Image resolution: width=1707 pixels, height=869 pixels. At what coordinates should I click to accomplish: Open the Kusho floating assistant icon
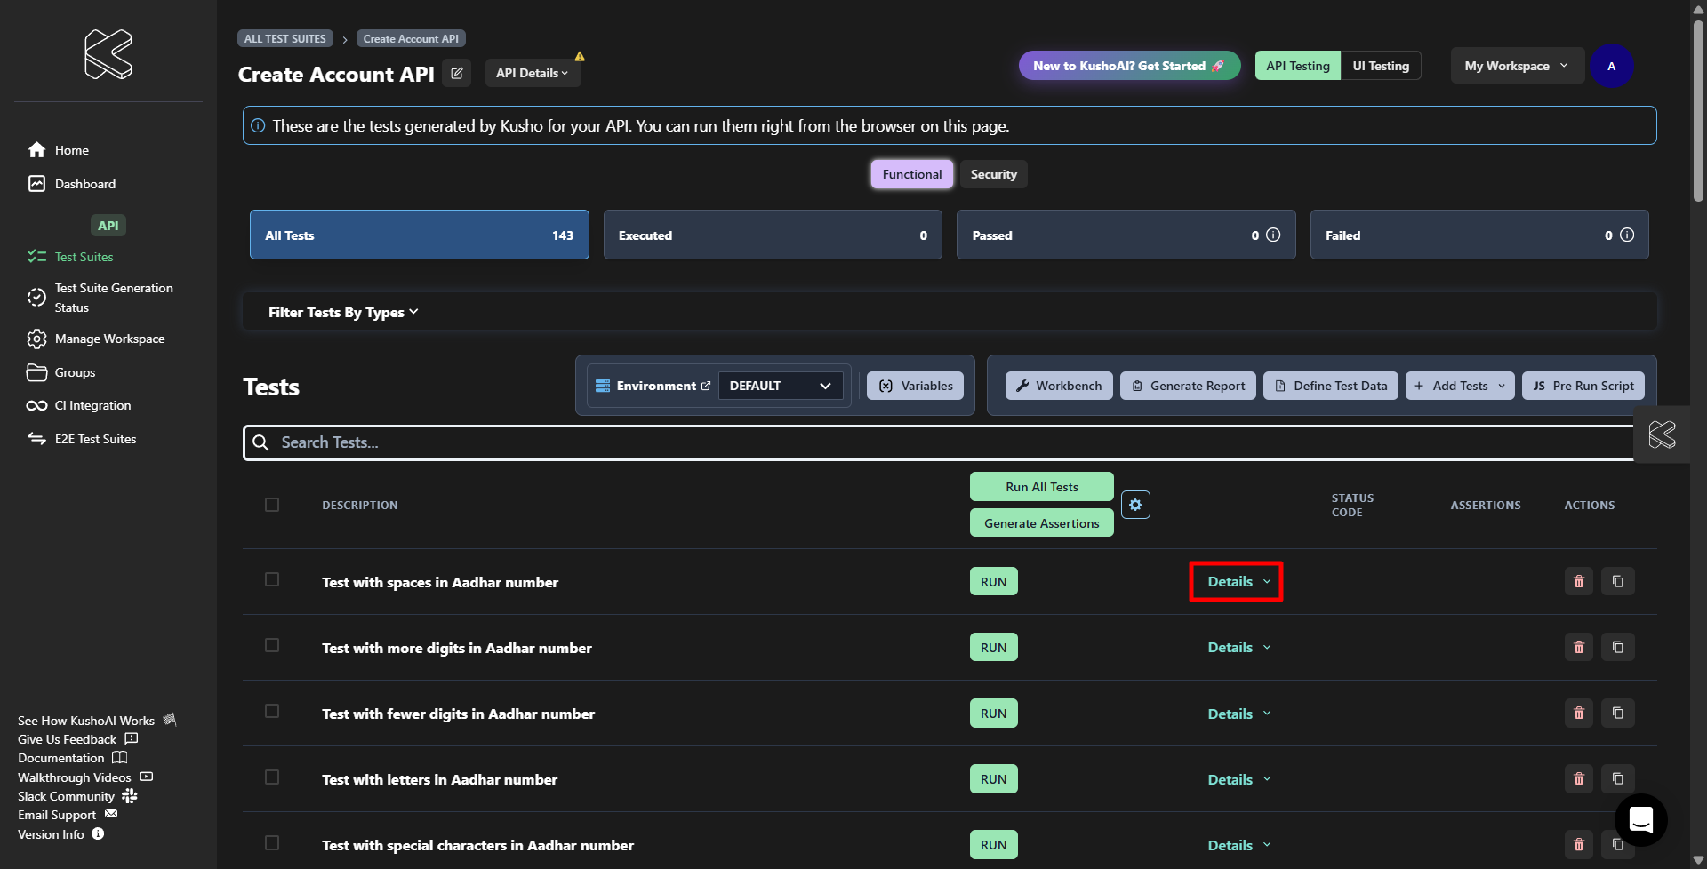point(1662,434)
